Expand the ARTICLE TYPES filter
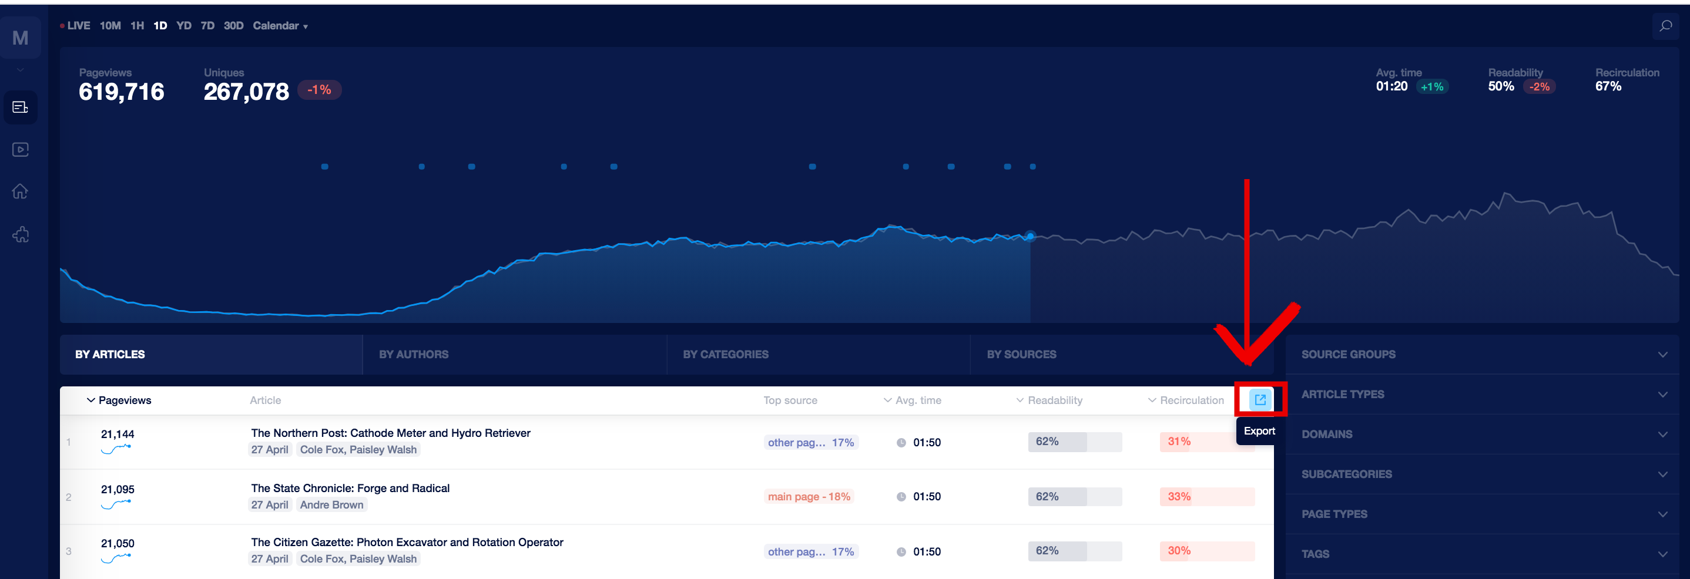The image size is (1690, 579). tap(1483, 394)
